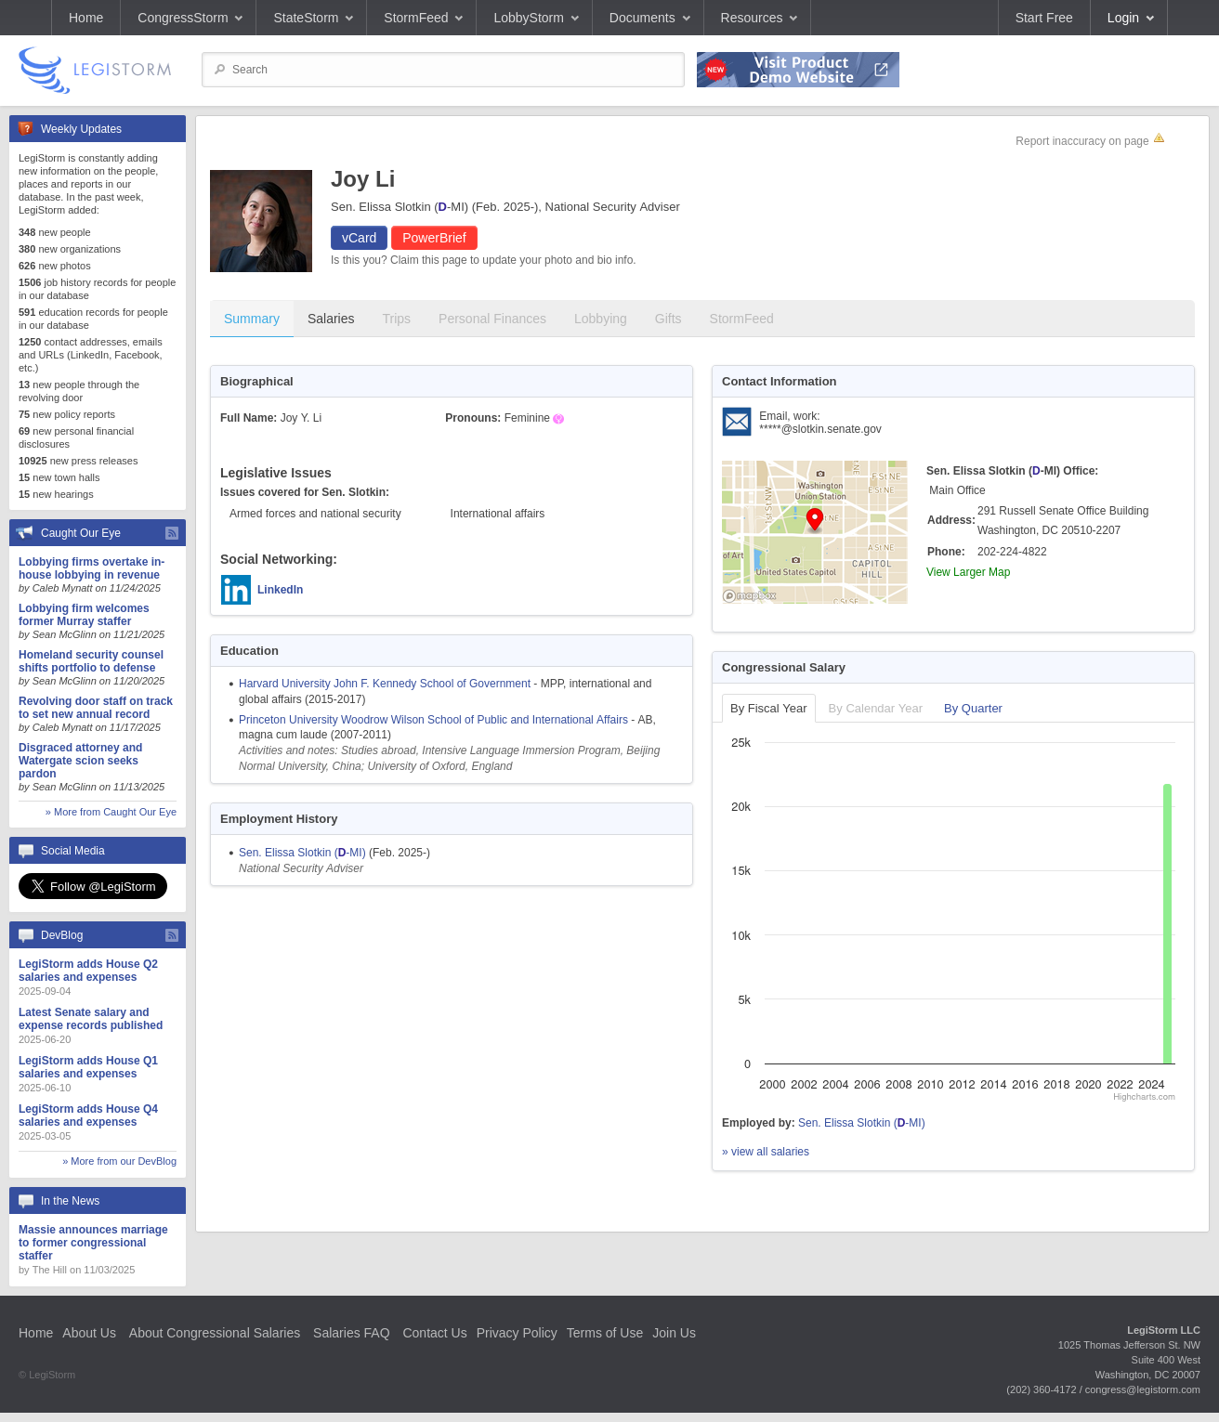Follow @LegiStorm on X
The width and height of the screenshot is (1219, 1422).
[93, 886]
